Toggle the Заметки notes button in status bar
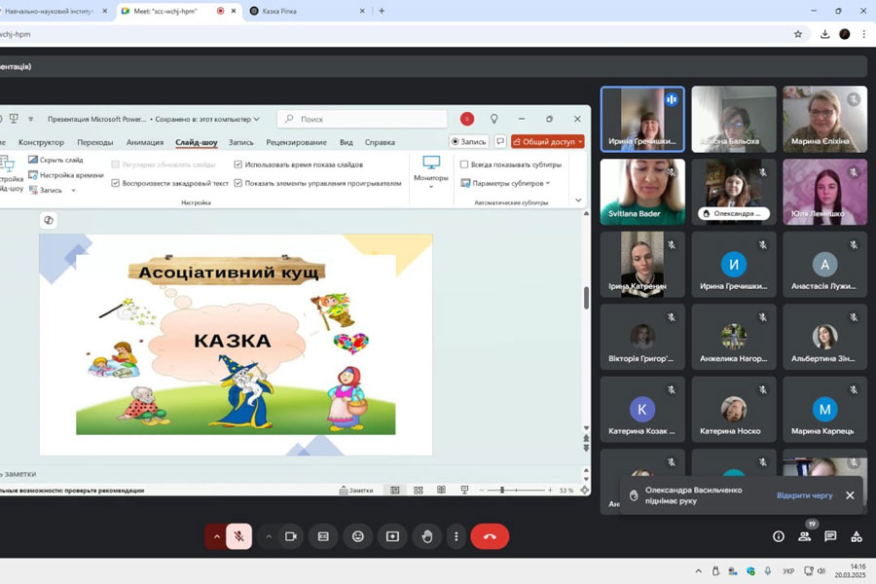 356,491
